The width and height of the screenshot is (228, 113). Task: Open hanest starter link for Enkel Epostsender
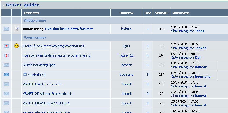127,84
